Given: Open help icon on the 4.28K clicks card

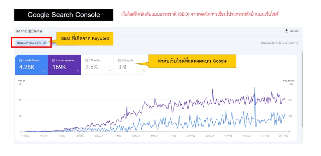Looking at the screenshot, I should pyautogui.click(x=44, y=71).
